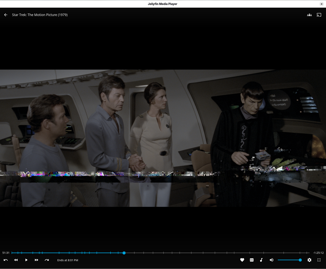Enter fullscreen viewing mode
The image size is (326, 269).
[x=319, y=260]
